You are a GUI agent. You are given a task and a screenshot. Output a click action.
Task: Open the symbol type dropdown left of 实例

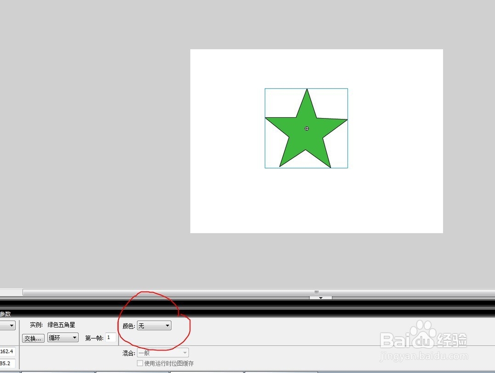pos(7,325)
